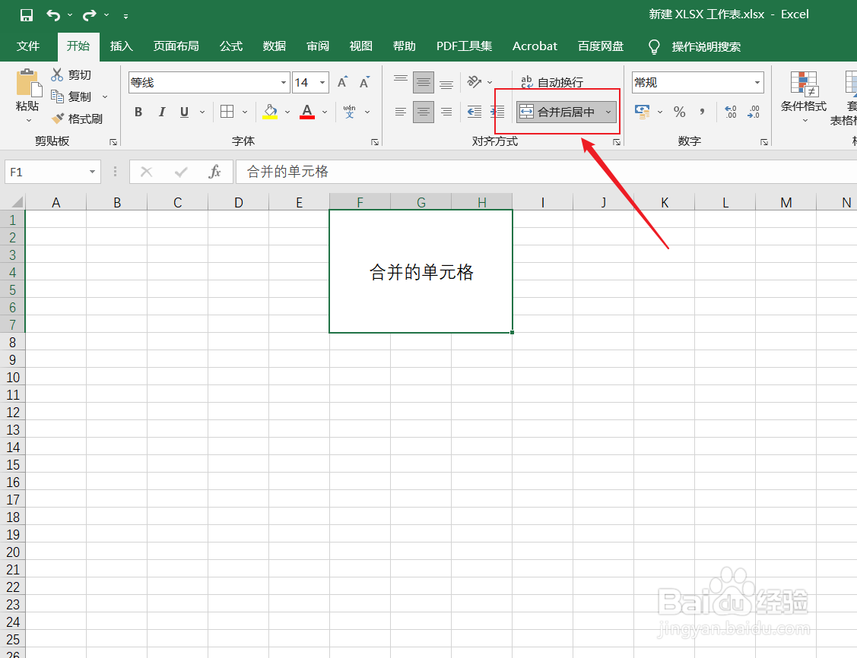Customize Quick Access Toolbar arrow
The width and height of the screenshot is (857, 658).
(125, 17)
